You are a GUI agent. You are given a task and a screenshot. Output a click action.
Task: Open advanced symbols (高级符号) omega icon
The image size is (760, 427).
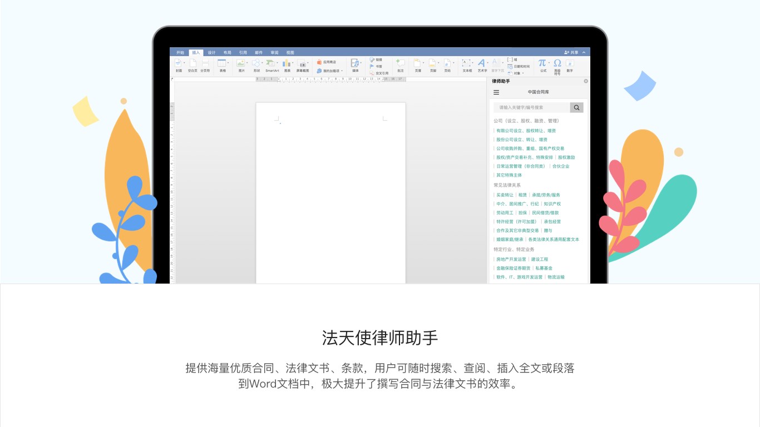point(557,63)
